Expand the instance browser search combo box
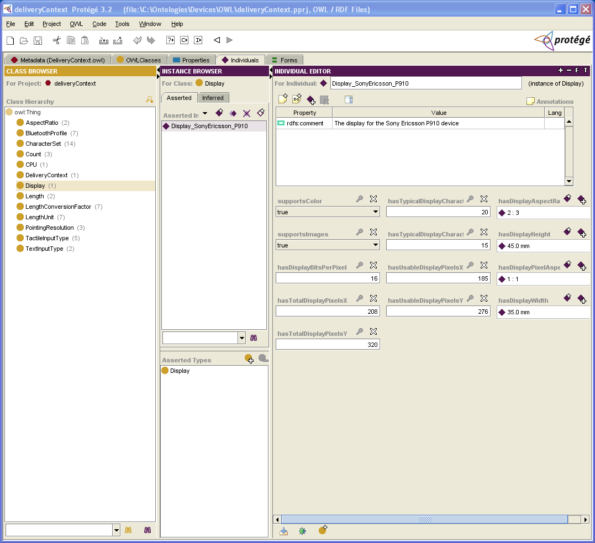The image size is (595, 543). point(241,338)
